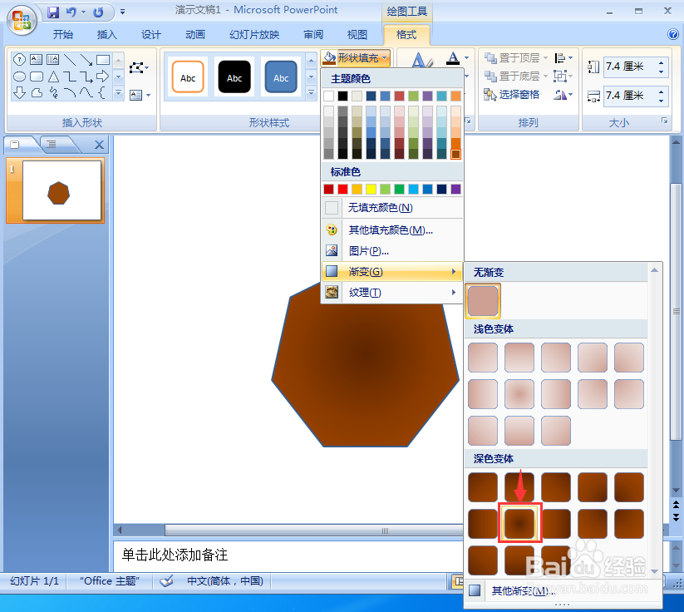Increase shape height with up stepper
The height and width of the screenshot is (612, 684).
[x=662, y=63]
